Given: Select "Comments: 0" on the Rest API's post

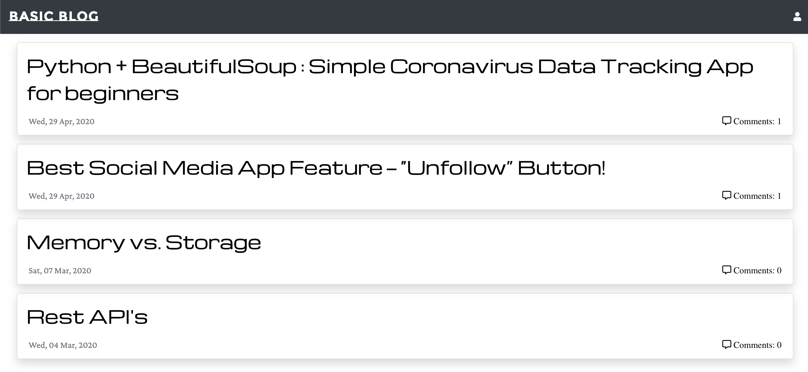Looking at the screenshot, I should [757, 345].
